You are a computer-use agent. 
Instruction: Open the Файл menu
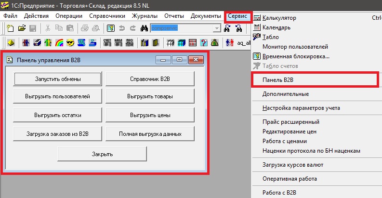(10, 16)
